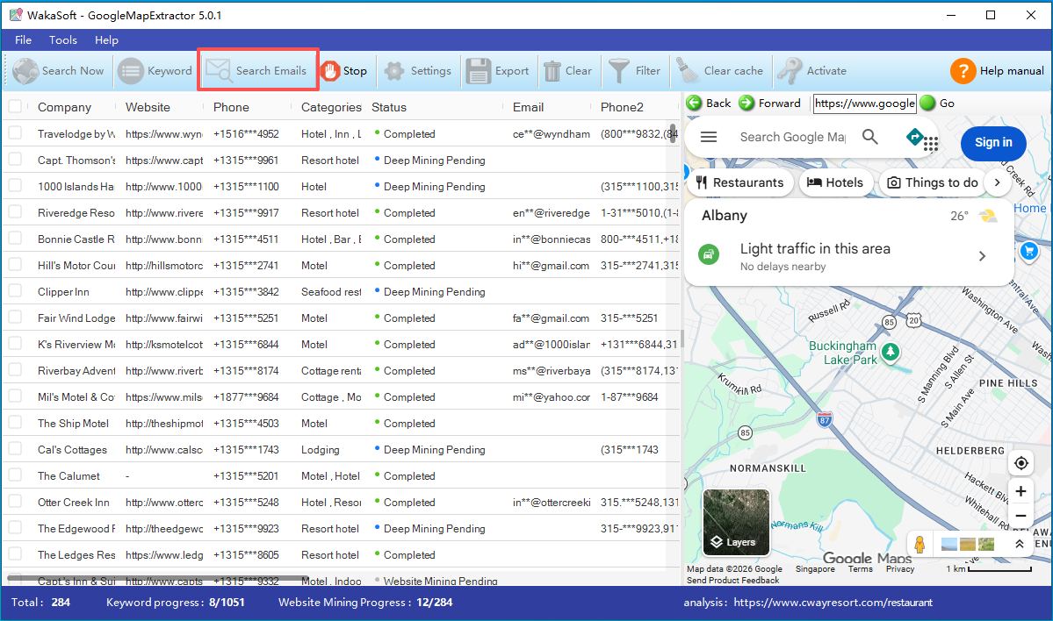Viewport: 1053px width, 621px height.
Task: Center map on my location
Action: point(1021,463)
